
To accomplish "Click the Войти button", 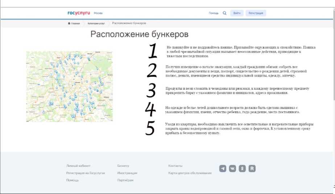I will tap(237, 13).
